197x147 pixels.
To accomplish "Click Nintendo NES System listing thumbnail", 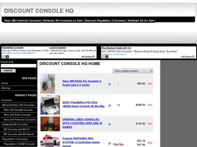I will tap(50, 140).
